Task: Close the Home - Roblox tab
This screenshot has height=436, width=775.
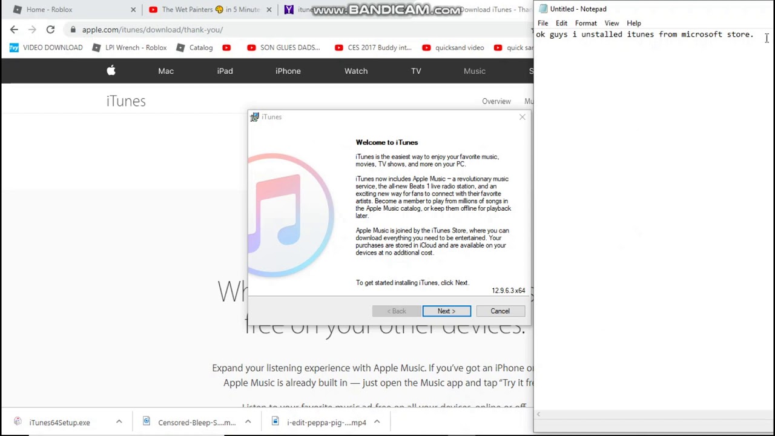Action: [x=133, y=10]
